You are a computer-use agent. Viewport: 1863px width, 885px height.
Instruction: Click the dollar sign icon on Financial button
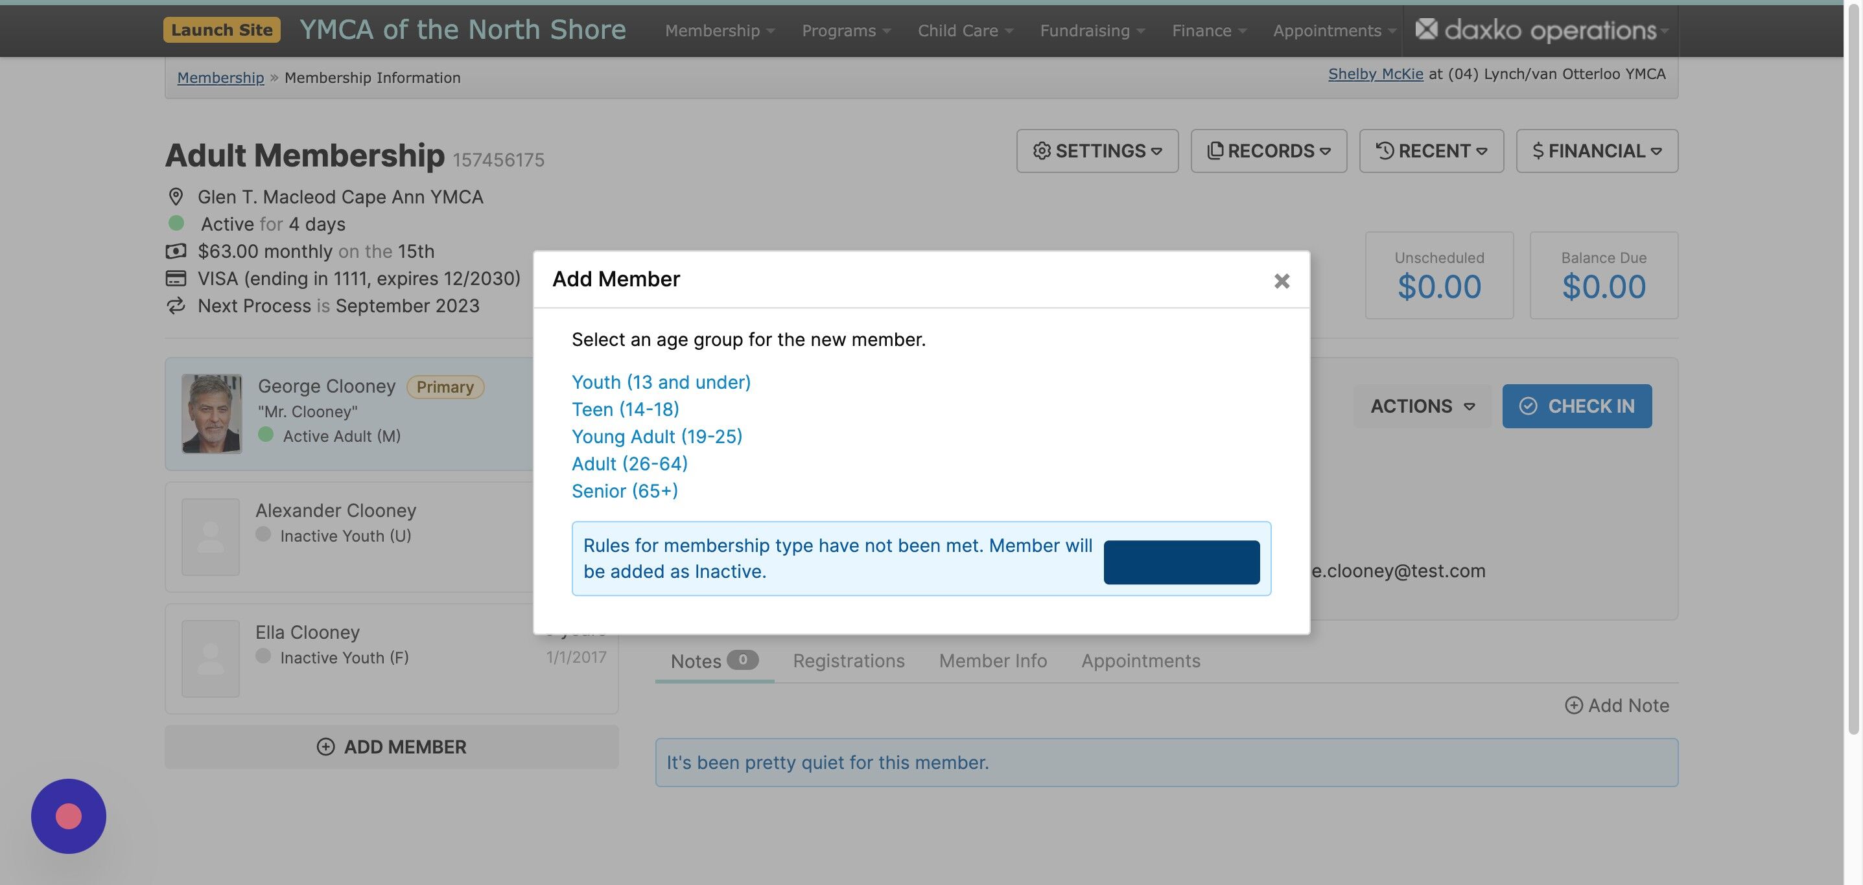[x=1538, y=150]
